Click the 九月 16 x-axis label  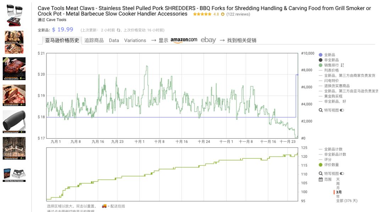click(x=98, y=142)
